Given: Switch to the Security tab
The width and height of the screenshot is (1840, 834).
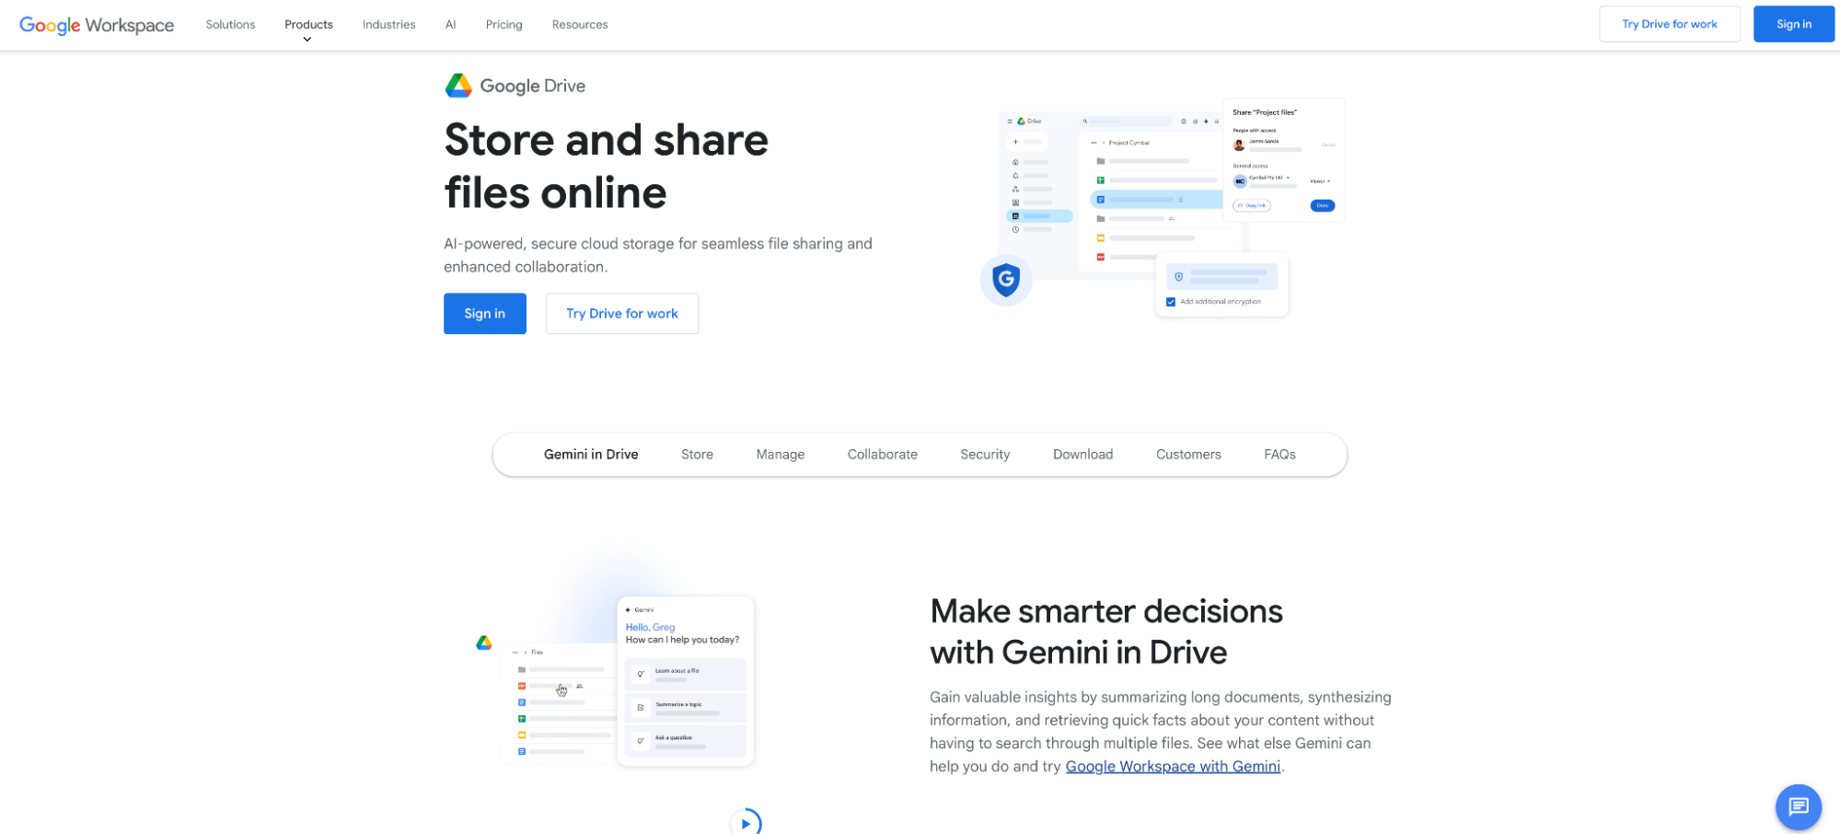Looking at the screenshot, I should 984,454.
